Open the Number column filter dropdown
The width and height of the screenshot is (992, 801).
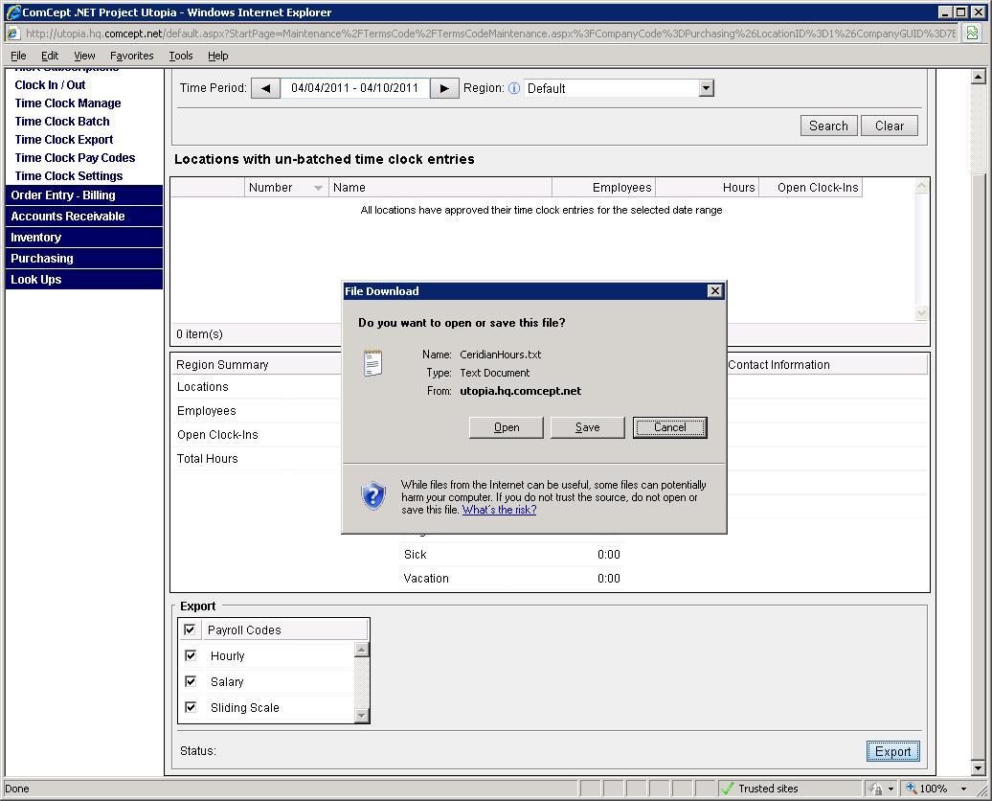tap(318, 188)
